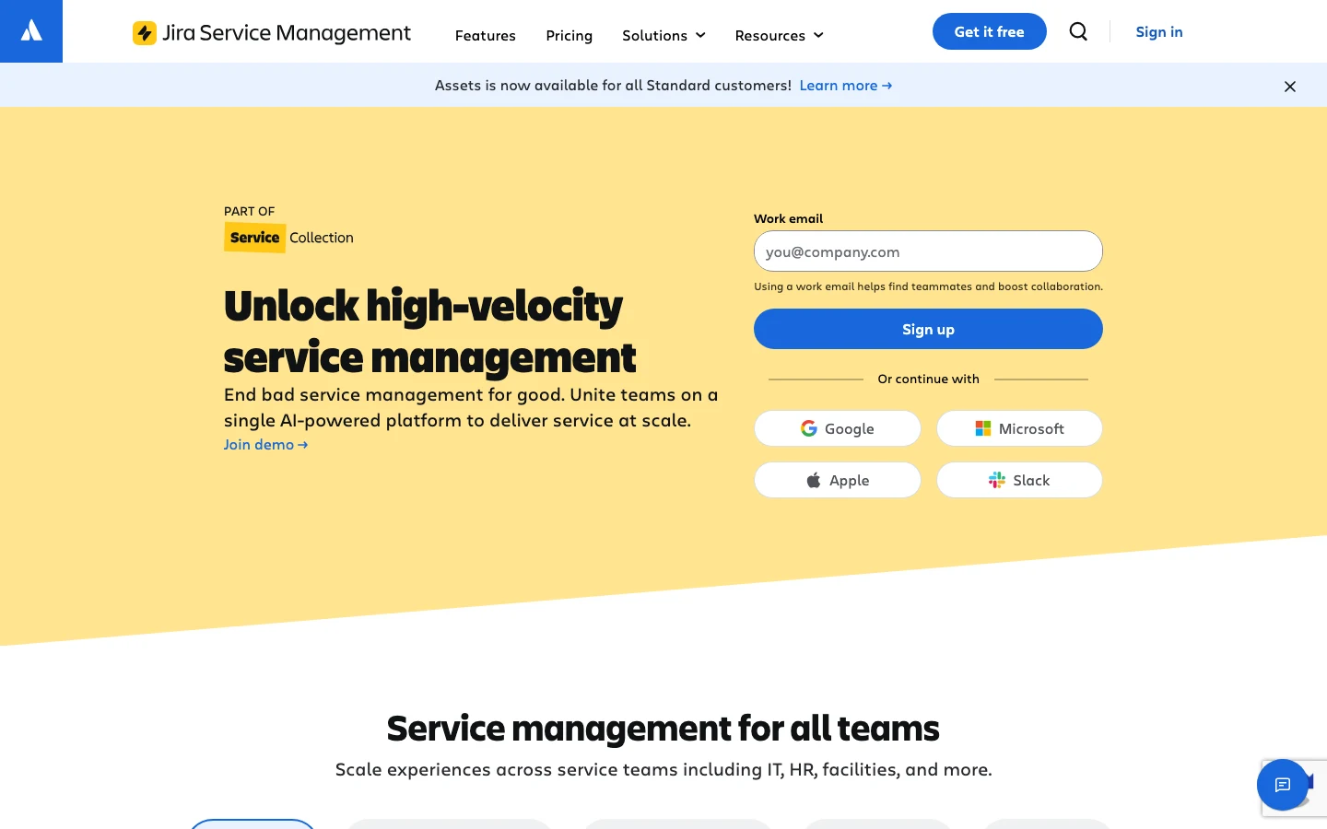Image resolution: width=1327 pixels, height=829 pixels.
Task: Open the Features menu item
Action: point(486,35)
